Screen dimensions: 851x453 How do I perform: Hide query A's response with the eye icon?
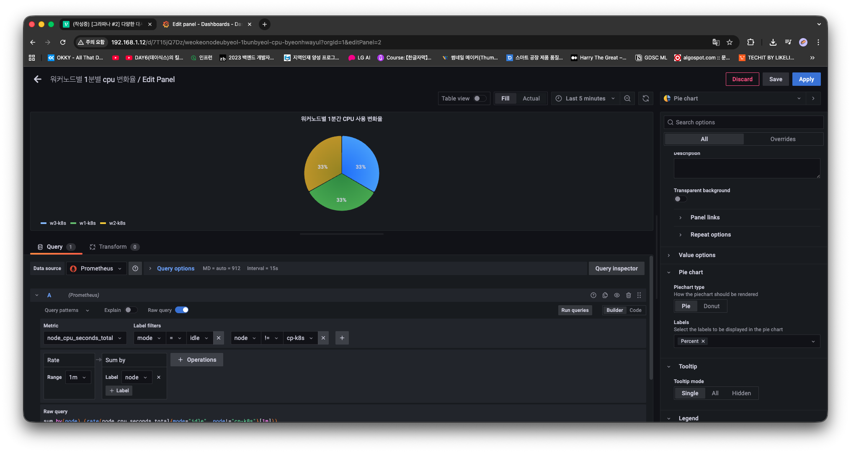pyautogui.click(x=617, y=295)
